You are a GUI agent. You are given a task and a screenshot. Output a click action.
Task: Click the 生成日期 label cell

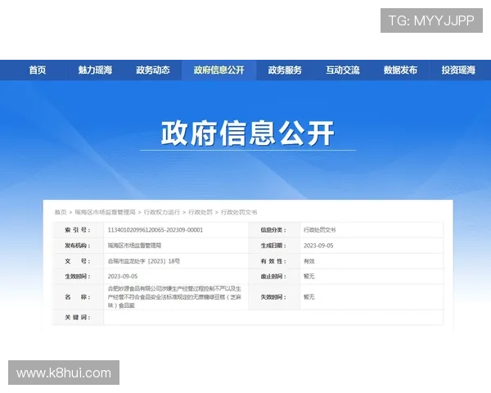pyautogui.click(x=274, y=246)
